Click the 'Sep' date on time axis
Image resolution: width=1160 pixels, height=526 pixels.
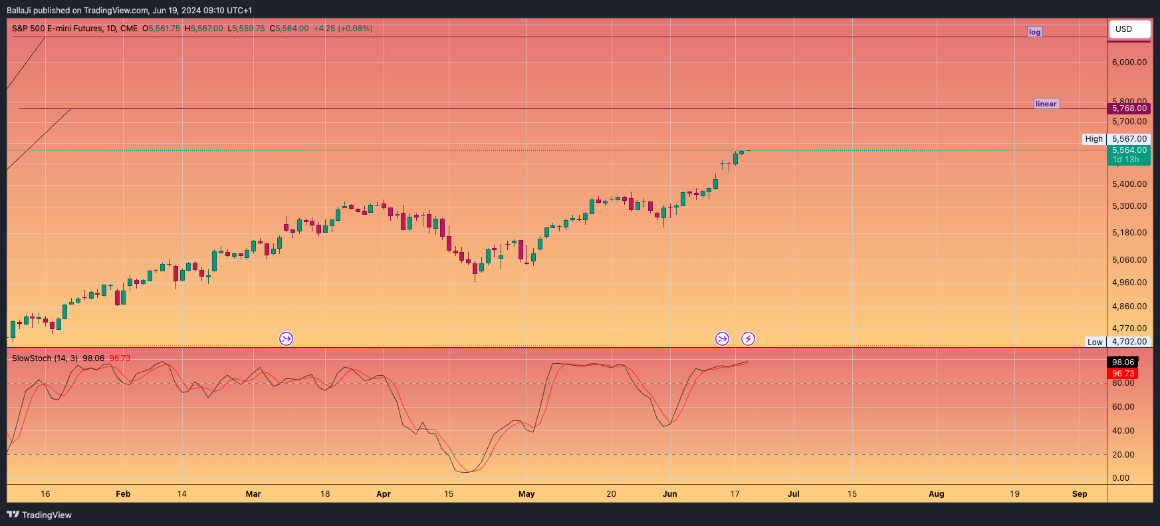pyautogui.click(x=1080, y=494)
